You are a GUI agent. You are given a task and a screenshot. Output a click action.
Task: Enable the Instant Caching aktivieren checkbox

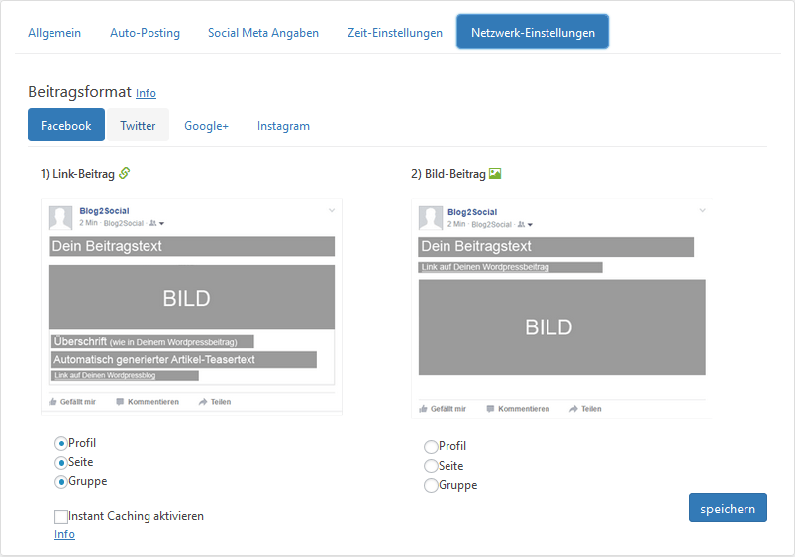pos(61,517)
